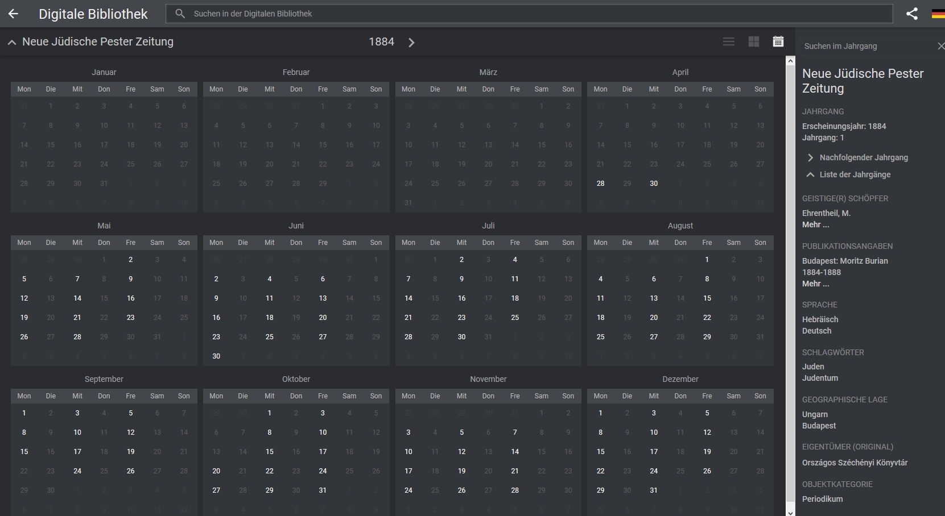Open the issue of November 3
The height and width of the screenshot is (516, 945).
coord(408,432)
